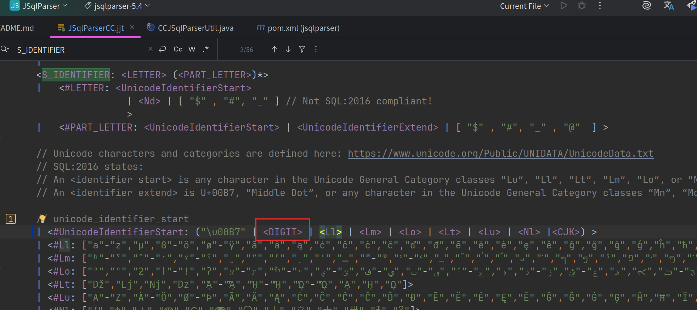Enable Regex (.*) search option

coord(205,49)
